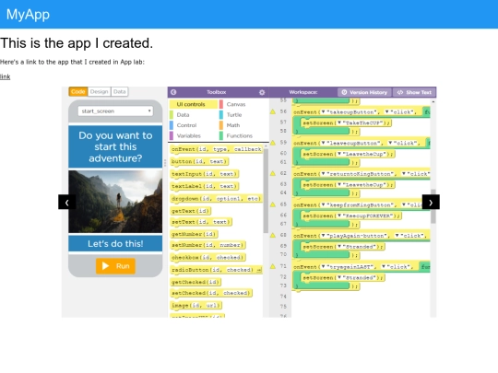
Task: Advance to the next carousel slide
Action: (x=431, y=202)
